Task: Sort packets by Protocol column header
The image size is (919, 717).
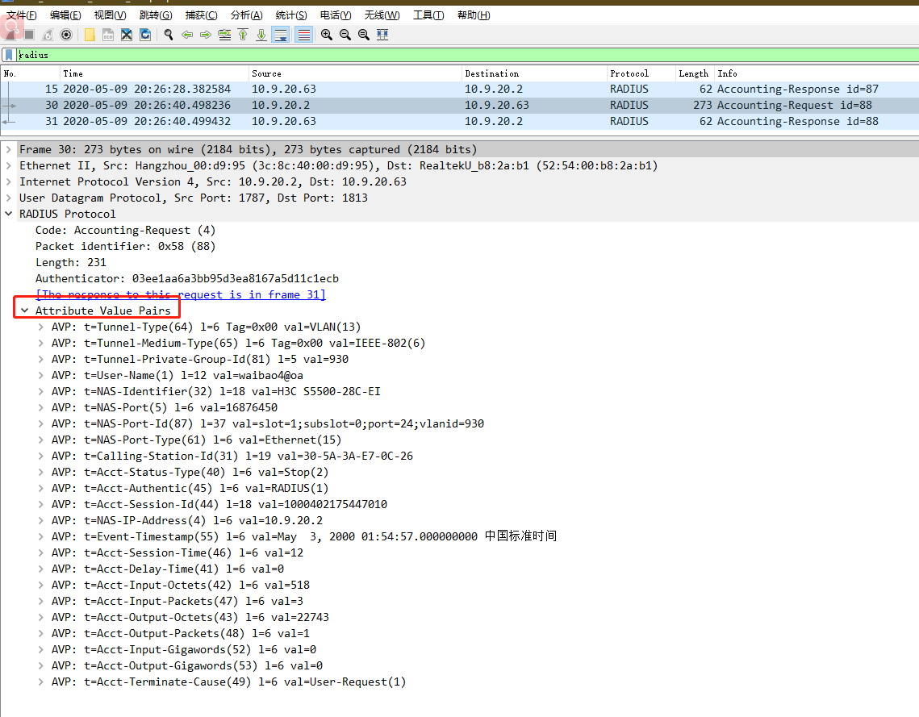Action: point(629,73)
